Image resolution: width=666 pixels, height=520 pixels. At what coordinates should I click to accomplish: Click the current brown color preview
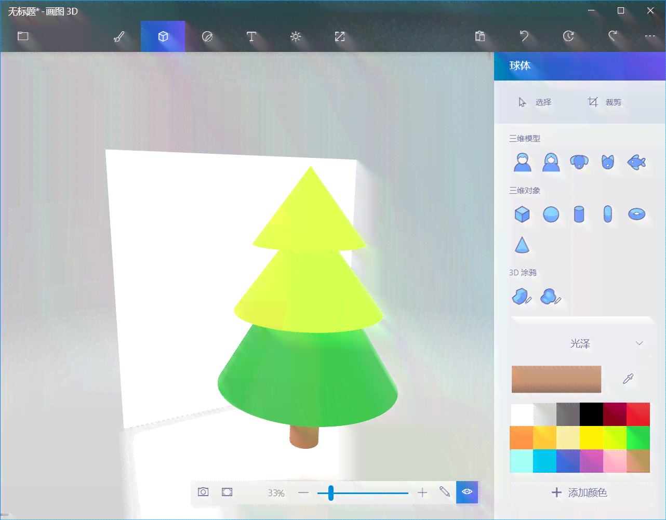click(556, 379)
